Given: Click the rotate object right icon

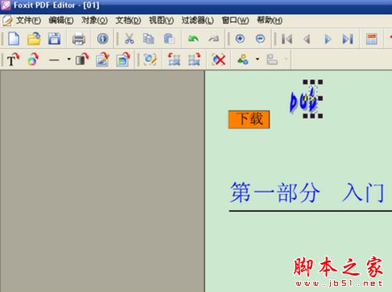Looking at the screenshot, I should 194,59.
